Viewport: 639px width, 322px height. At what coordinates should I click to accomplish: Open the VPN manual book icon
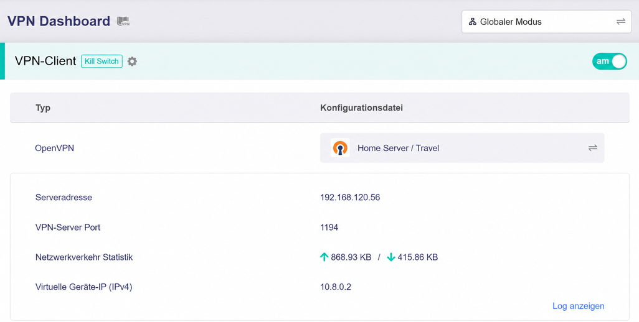123,21
